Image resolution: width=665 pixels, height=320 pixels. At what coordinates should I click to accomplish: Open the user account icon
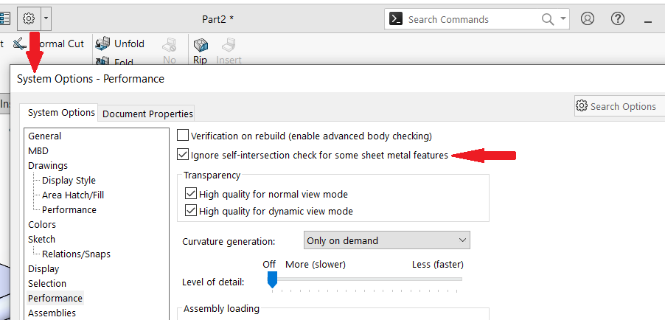pyautogui.click(x=588, y=19)
